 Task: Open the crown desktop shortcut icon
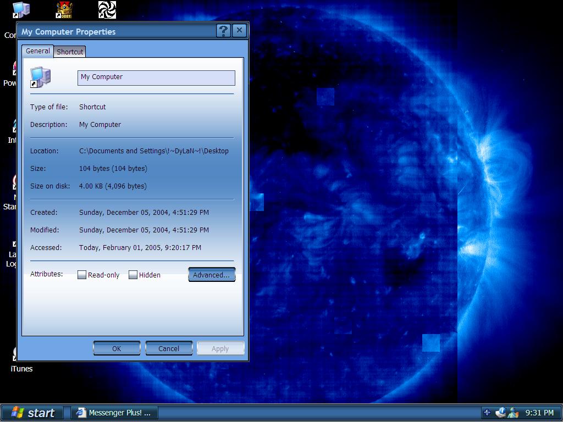(65, 10)
